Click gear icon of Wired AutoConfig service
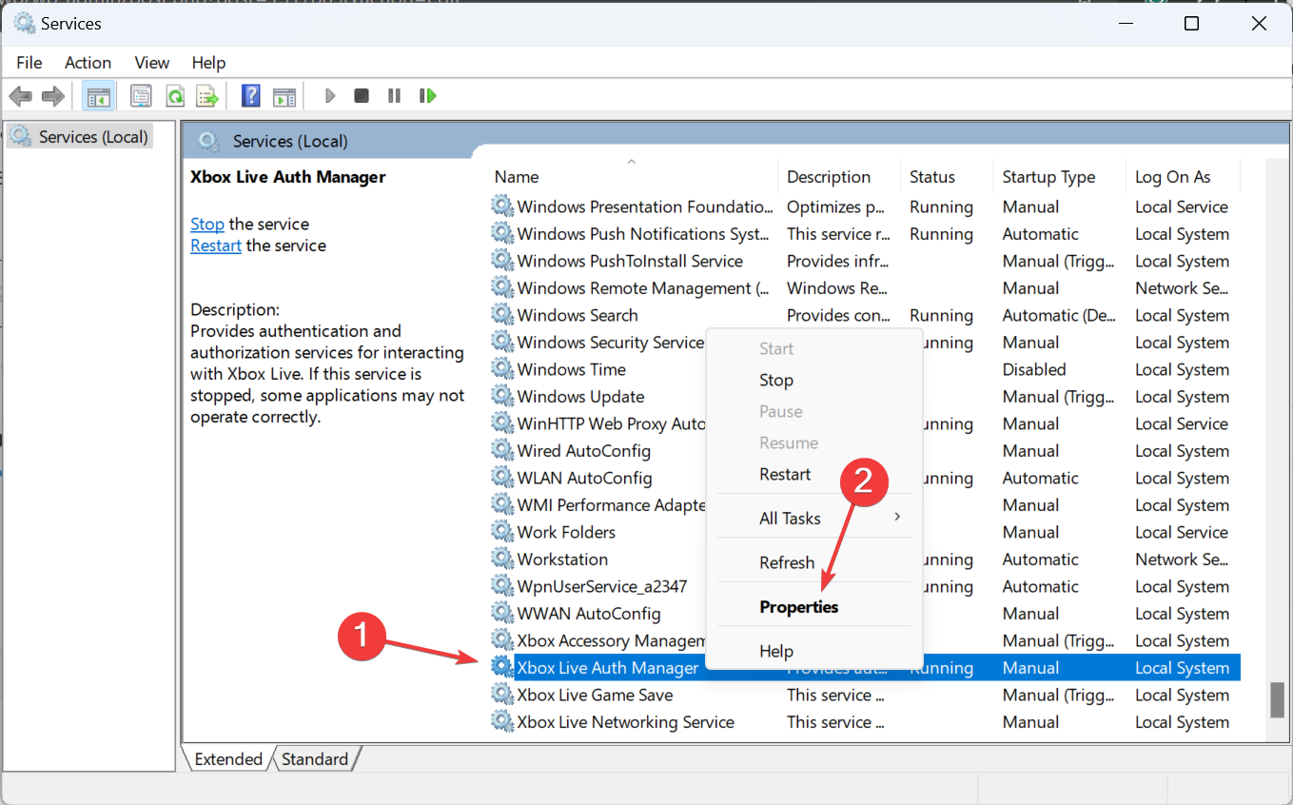 [501, 451]
